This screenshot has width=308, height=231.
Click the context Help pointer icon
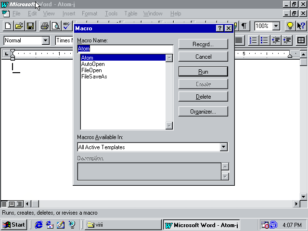tap(301, 26)
